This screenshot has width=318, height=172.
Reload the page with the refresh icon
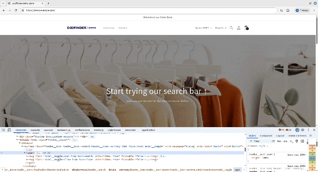(x=16, y=10)
